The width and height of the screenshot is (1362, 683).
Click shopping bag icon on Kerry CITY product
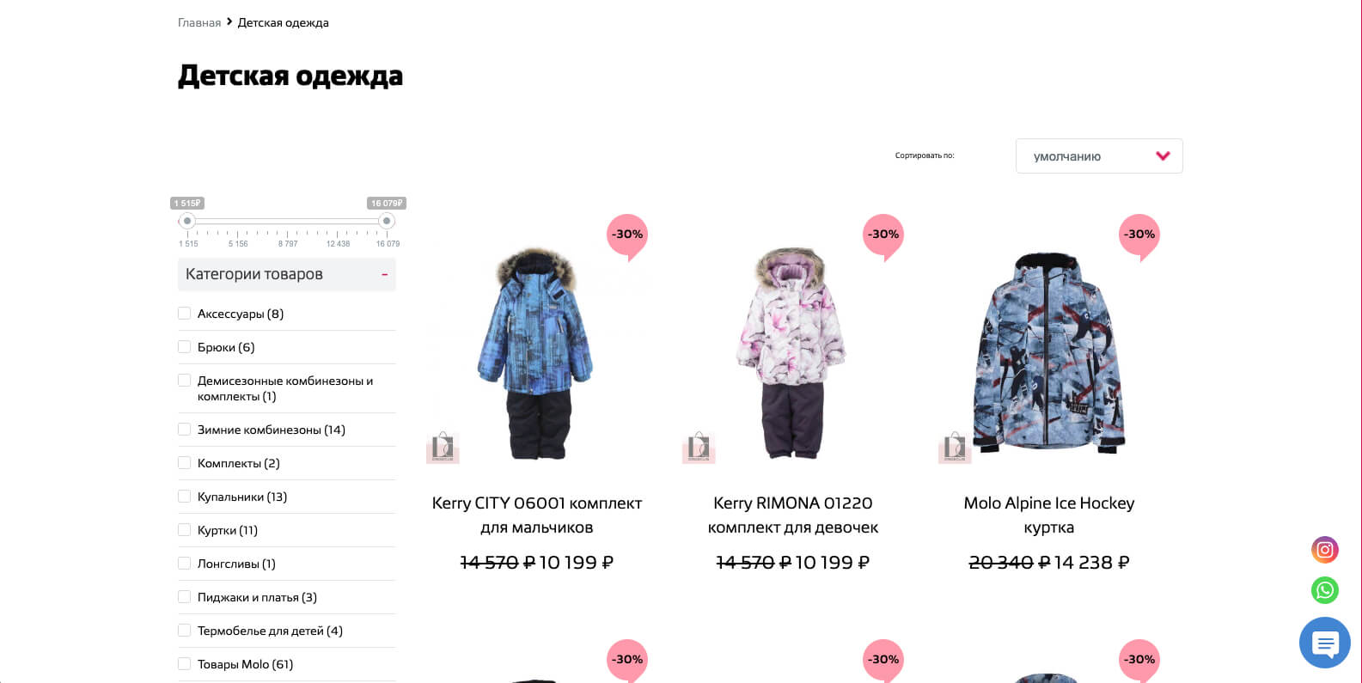[x=443, y=447]
